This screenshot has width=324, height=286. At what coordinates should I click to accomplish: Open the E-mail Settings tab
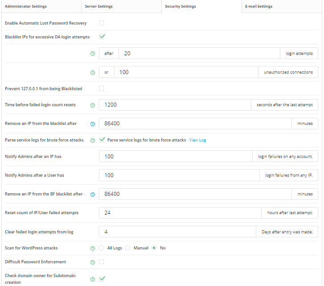tap(282, 6)
